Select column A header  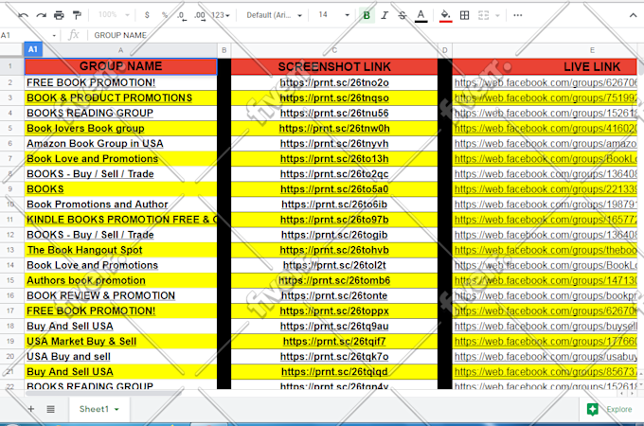pyautogui.click(x=120, y=50)
